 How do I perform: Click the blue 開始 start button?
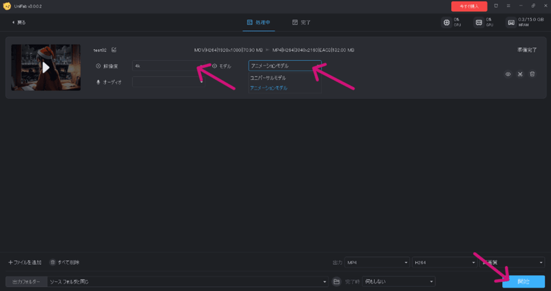pos(523,281)
